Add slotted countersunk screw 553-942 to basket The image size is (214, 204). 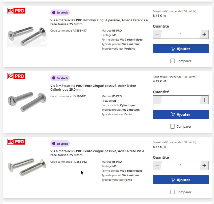pyautogui.click(x=181, y=180)
